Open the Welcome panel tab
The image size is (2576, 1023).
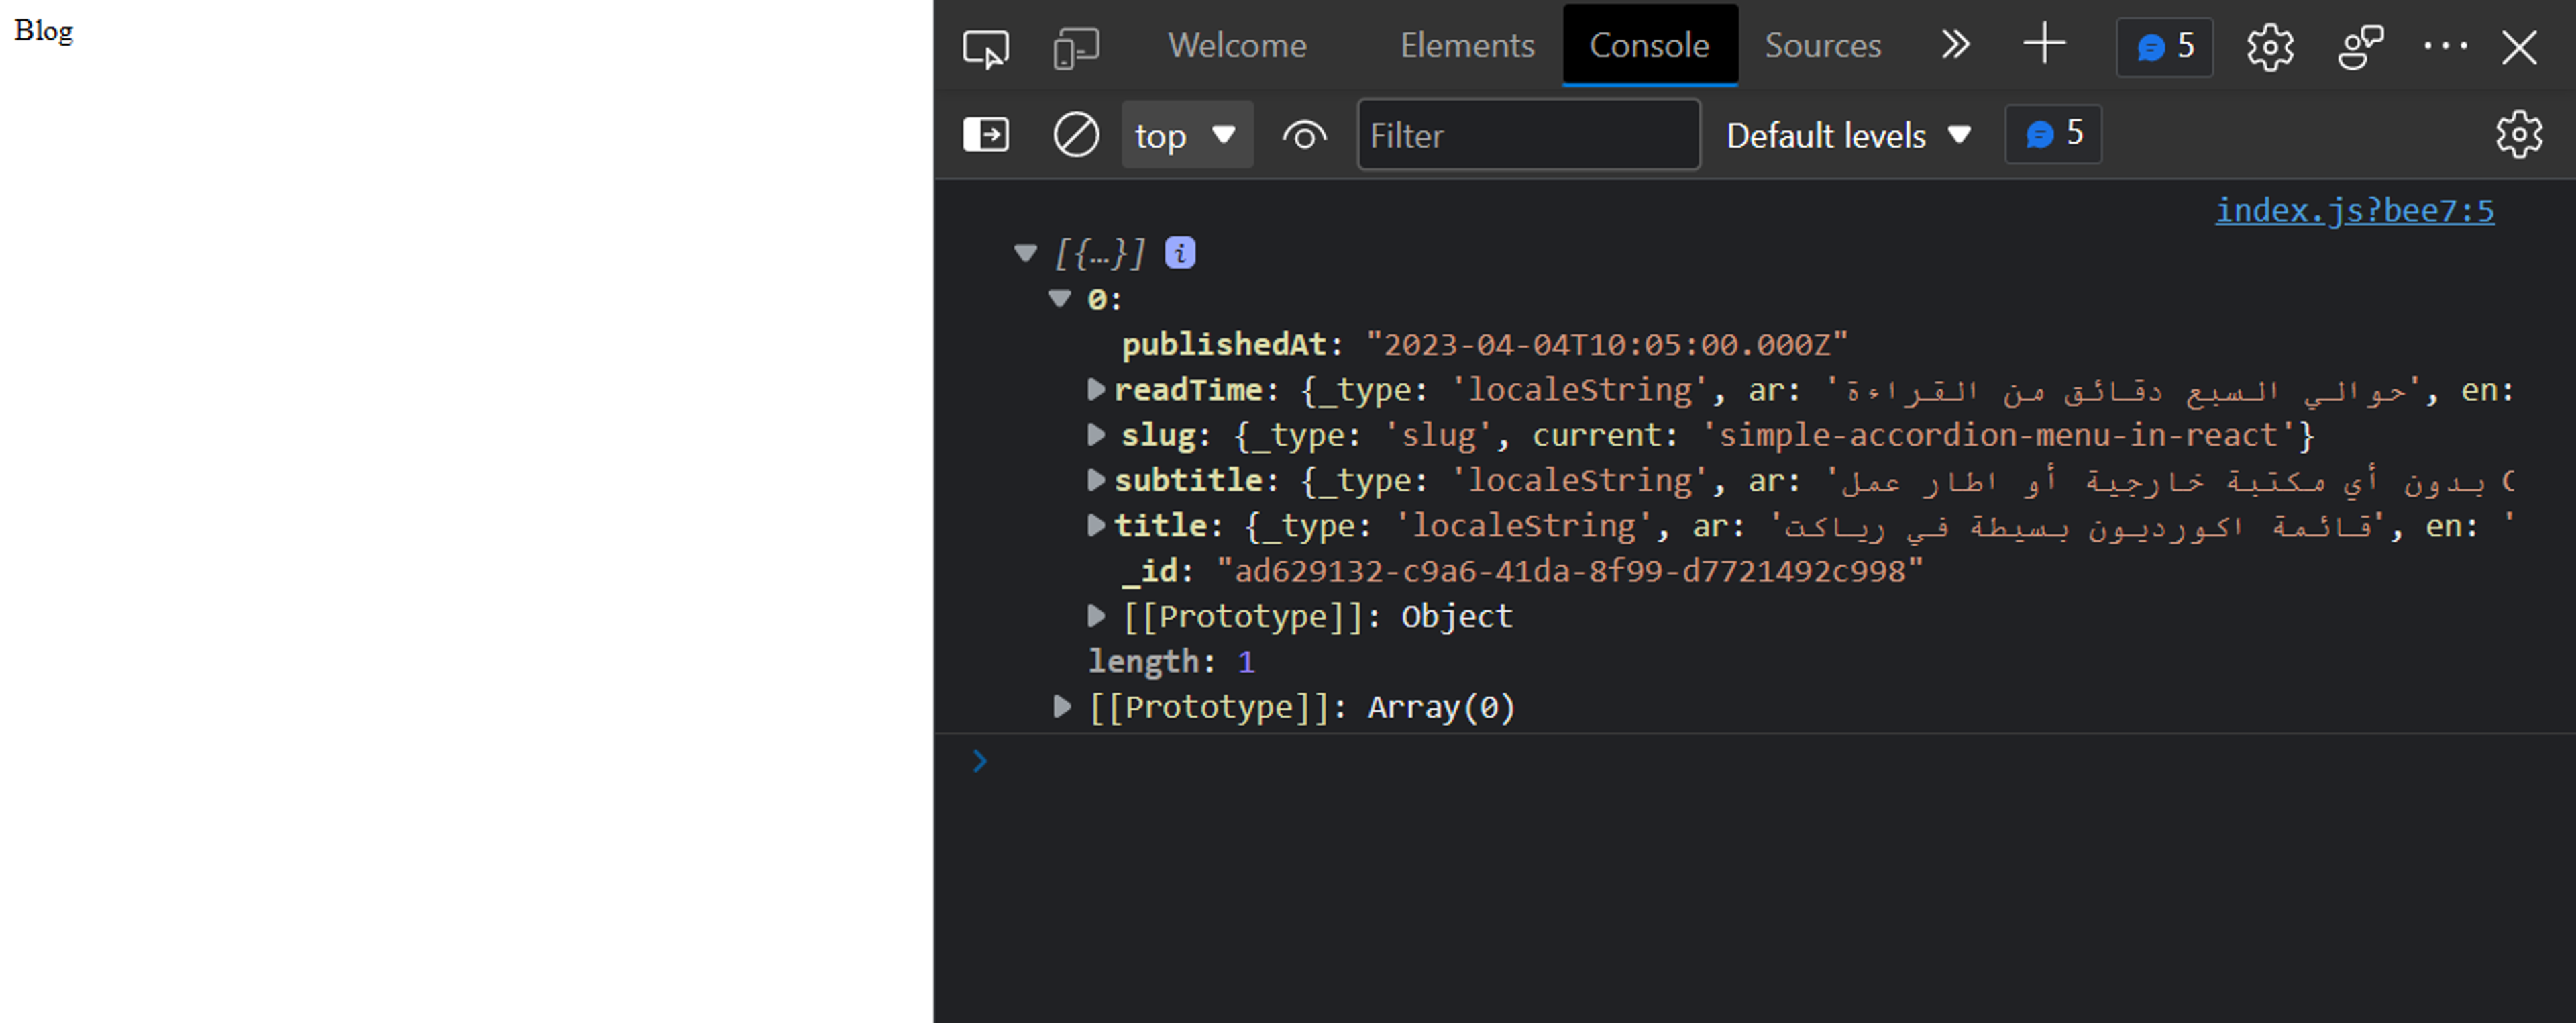tap(1237, 44)
